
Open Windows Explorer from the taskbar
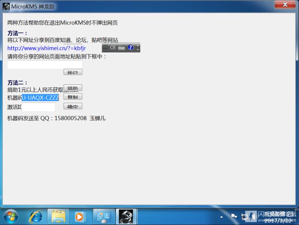click(58, 217)
